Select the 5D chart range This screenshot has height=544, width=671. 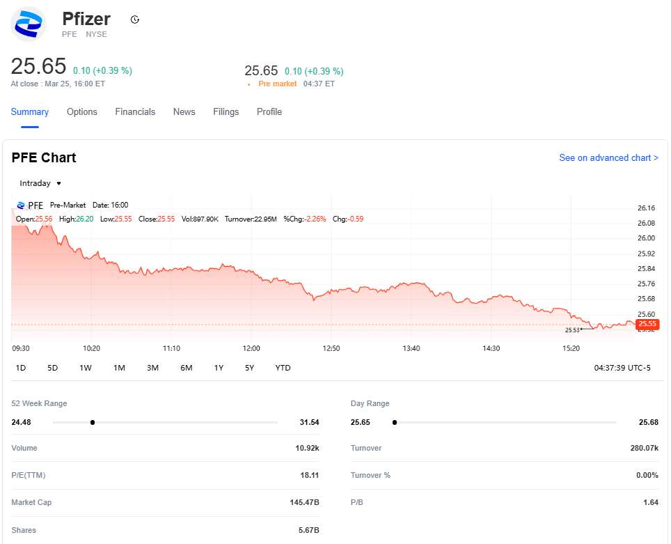53,368
